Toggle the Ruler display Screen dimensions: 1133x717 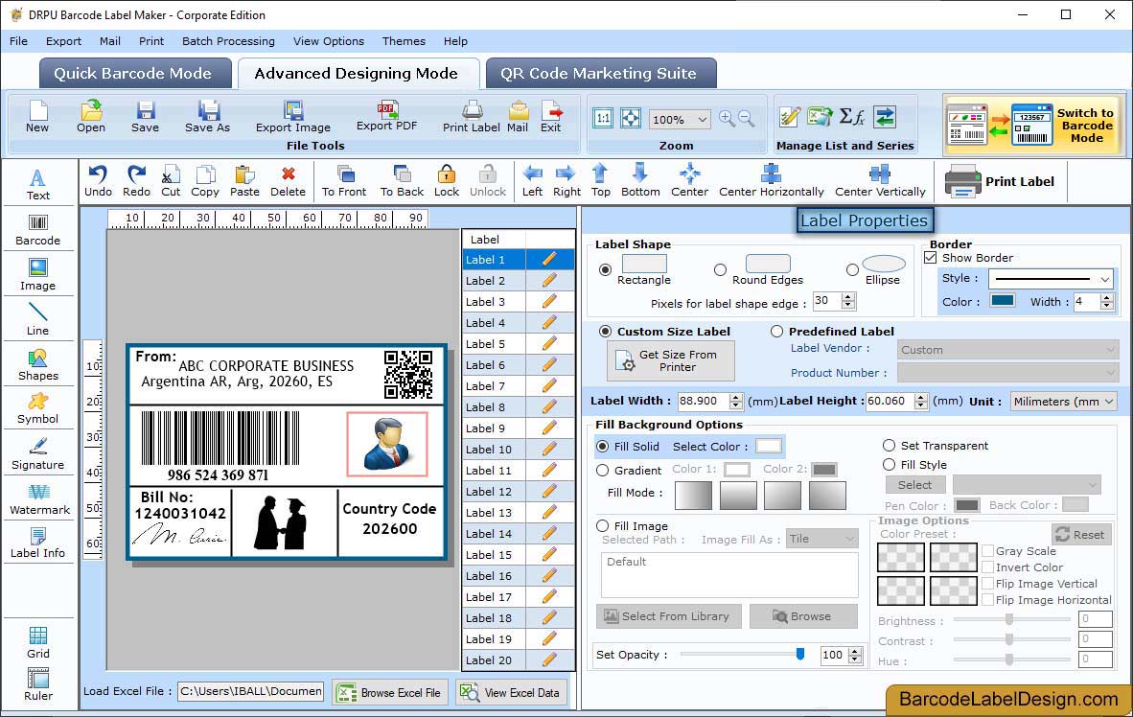(37, 684)
